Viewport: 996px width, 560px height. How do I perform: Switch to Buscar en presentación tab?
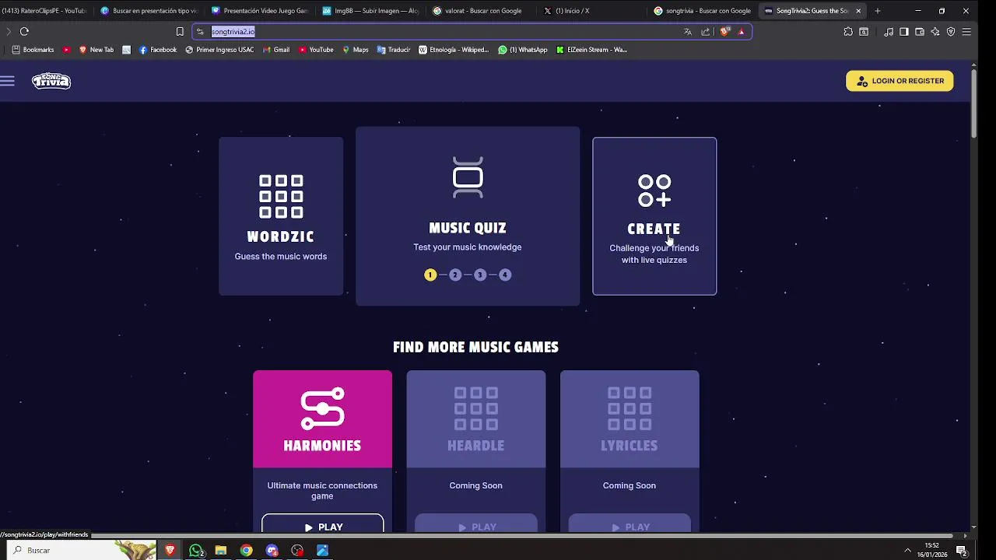pyautogui.click(x=149, y=11)
